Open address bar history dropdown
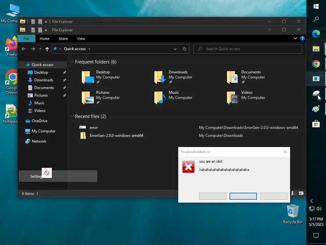The height and width of the screenshot is (245, 326). 175,49
